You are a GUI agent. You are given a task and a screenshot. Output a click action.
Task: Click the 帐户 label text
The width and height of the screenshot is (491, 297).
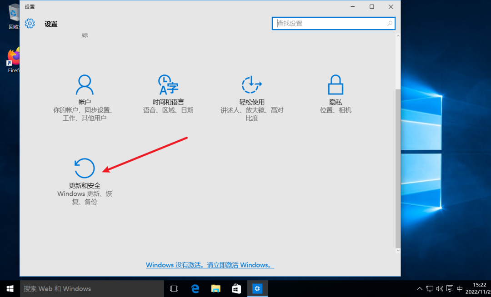click(x=85, y=102)
